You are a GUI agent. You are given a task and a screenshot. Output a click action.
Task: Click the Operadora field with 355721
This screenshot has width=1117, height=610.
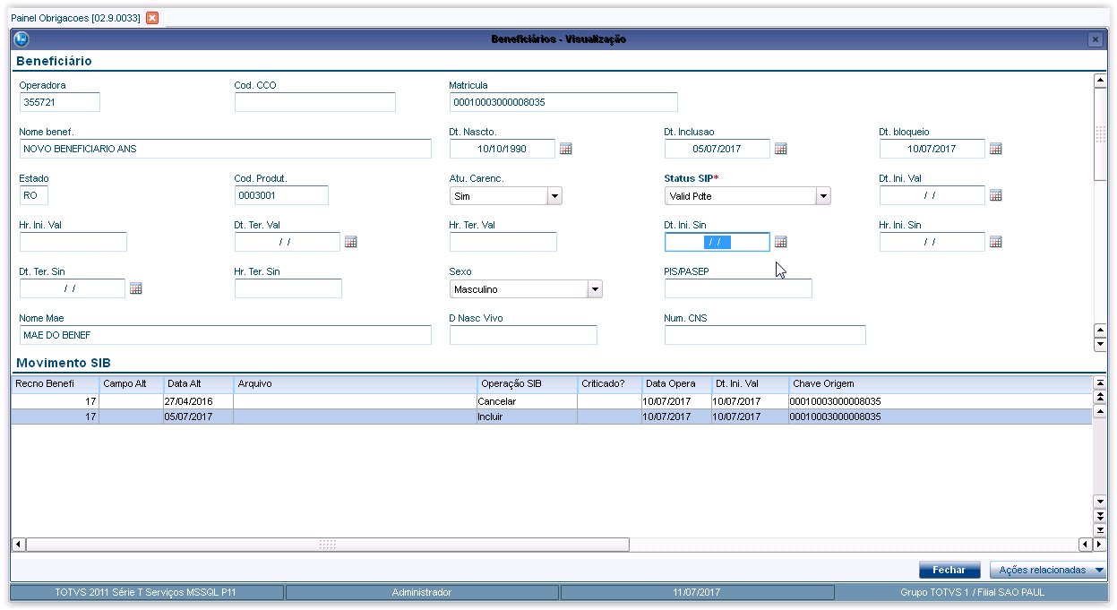tap(60, 102)
